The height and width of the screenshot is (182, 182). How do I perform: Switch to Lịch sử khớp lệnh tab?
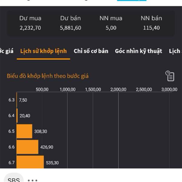click(x=43, y=51)
